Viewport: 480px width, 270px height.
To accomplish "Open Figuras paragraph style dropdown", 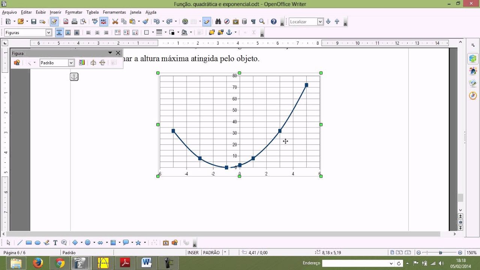I will [48, 33].
